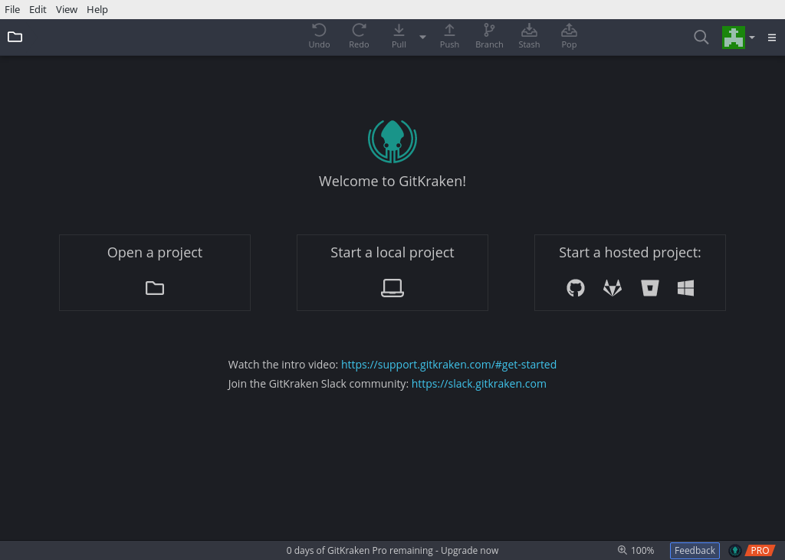Screen dimensions: 785x560
Task: Open the File menu
Action: [x=12, y=9]
